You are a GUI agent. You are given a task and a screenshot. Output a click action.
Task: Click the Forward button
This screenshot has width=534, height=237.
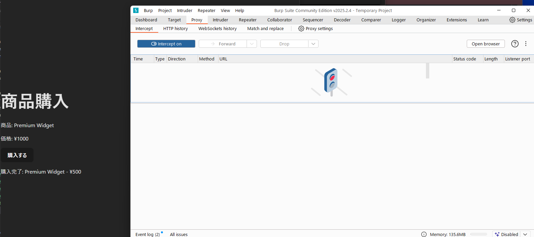[x=223, y=44]
